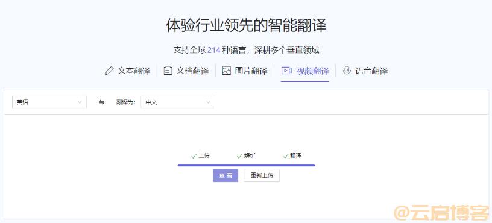Open the target language dropdown 中文
This screenshot has width=492, height=223.
coord(178,102)
